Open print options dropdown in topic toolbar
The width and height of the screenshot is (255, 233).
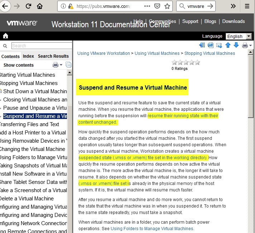coord(250,46)
